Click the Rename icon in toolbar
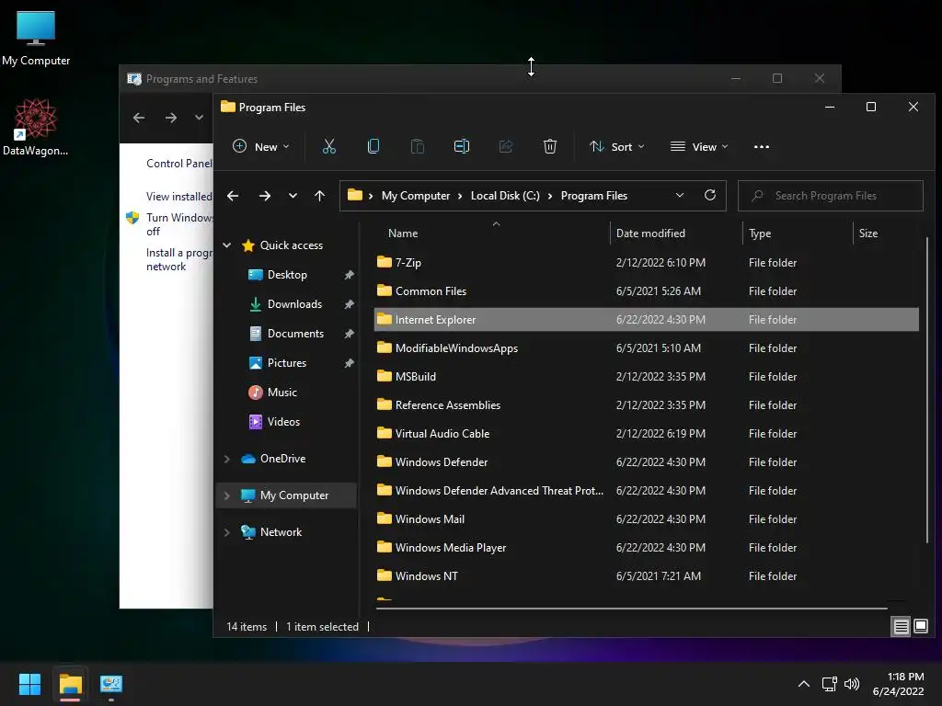Viewport: 942px width, 706px height. pos(462,146)
